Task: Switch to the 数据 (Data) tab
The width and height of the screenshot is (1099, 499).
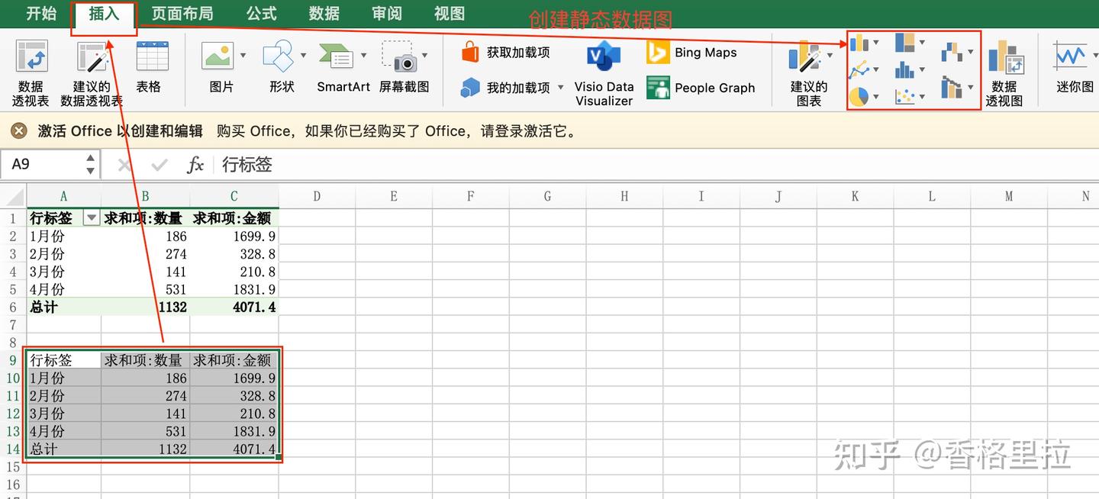Action: [324, 14]
